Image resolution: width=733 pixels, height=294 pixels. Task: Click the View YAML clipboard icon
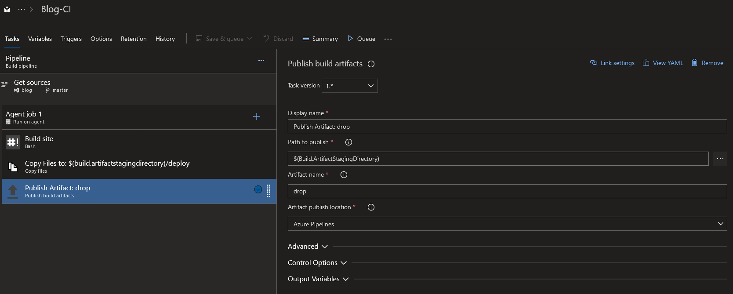click(646, 62)
